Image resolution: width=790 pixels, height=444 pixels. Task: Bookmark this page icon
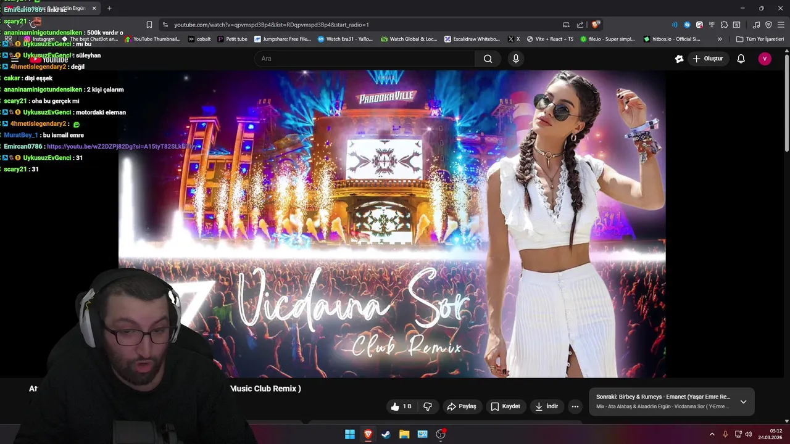coord(149,25)
